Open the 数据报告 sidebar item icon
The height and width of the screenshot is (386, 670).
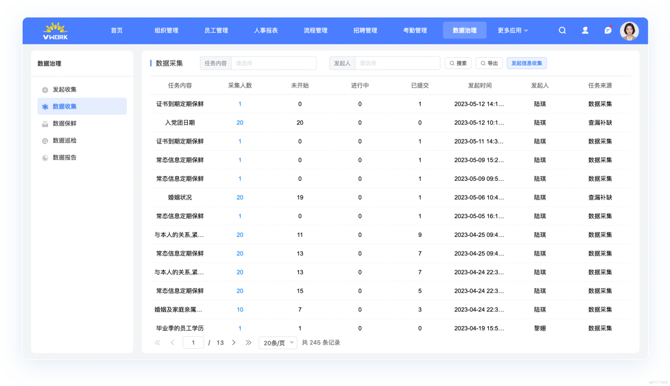pyautogui.click(x=45, y=158)
